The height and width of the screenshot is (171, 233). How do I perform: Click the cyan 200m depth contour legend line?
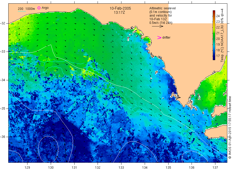click(22, 11)
